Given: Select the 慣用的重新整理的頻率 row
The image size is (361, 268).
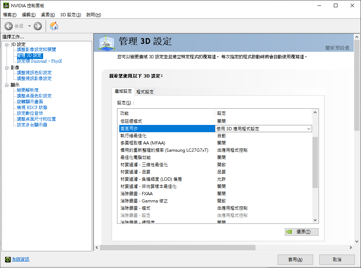Looking at the screenshot, I should 216,150.
